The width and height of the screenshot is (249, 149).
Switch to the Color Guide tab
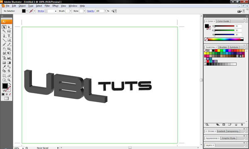click(223, 21)
